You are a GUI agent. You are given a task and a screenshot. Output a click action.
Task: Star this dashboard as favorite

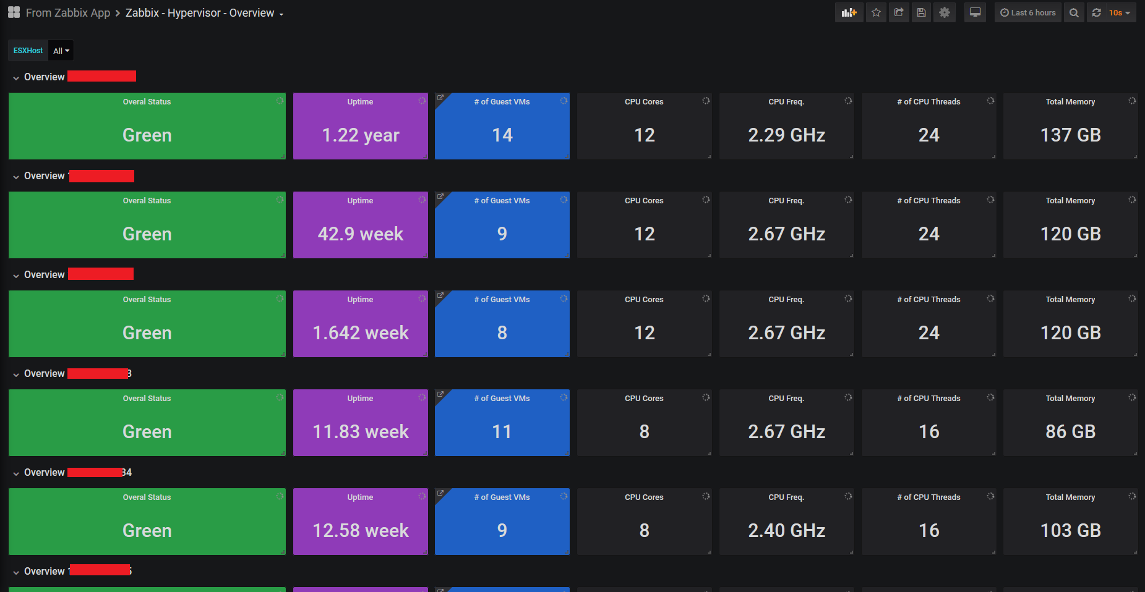[876, 12]
